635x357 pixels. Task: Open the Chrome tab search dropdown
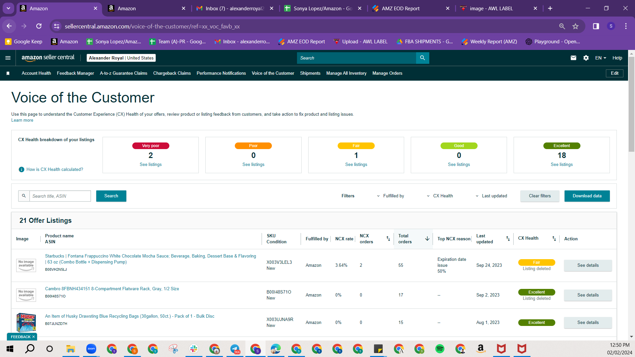pos(8,8)
